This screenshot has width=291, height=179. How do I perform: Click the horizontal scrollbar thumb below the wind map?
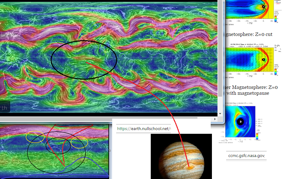point(98,118)
